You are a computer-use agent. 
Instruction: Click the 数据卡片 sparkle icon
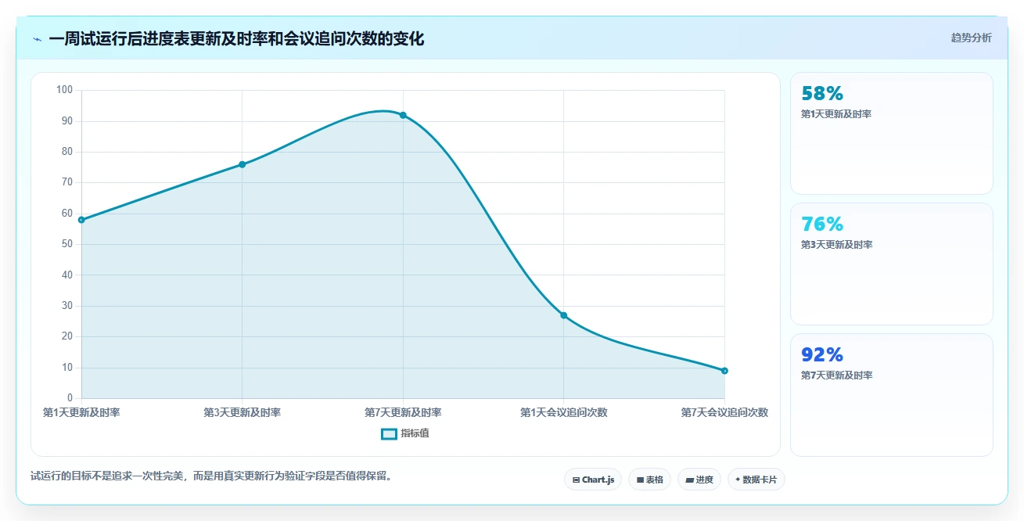pos(738,480)
